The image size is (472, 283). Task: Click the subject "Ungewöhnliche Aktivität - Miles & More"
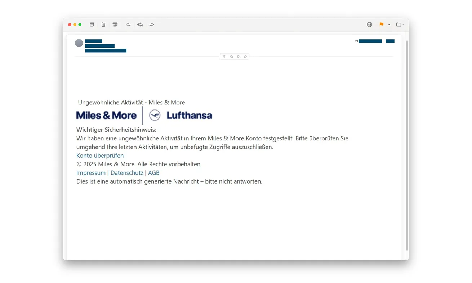point(132,103)
